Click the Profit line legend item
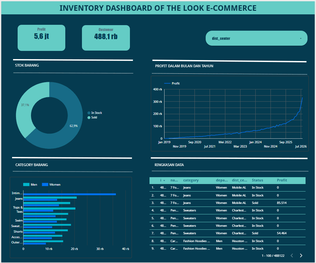The width and height of the screenshot is (316, 263). (172, 84)
